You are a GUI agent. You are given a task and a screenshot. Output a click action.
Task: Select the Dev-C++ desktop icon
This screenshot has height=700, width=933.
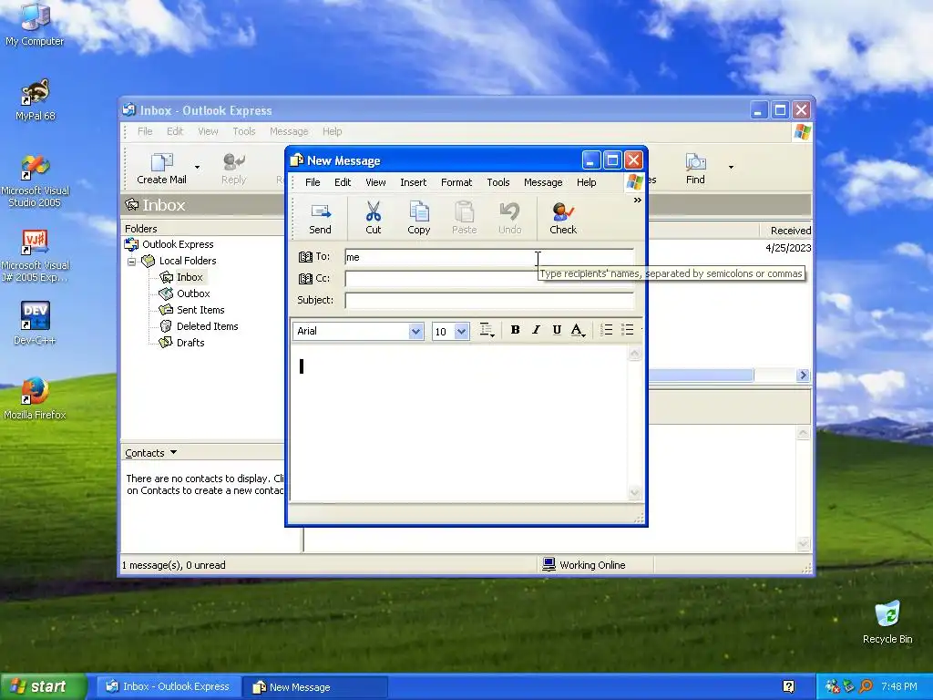[35, 324]
